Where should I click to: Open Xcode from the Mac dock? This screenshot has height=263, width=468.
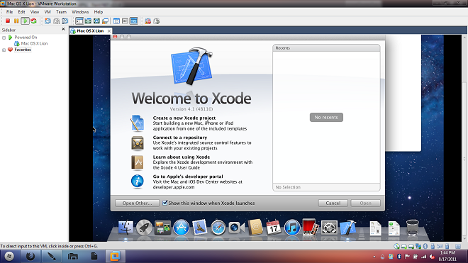(347, 228)
